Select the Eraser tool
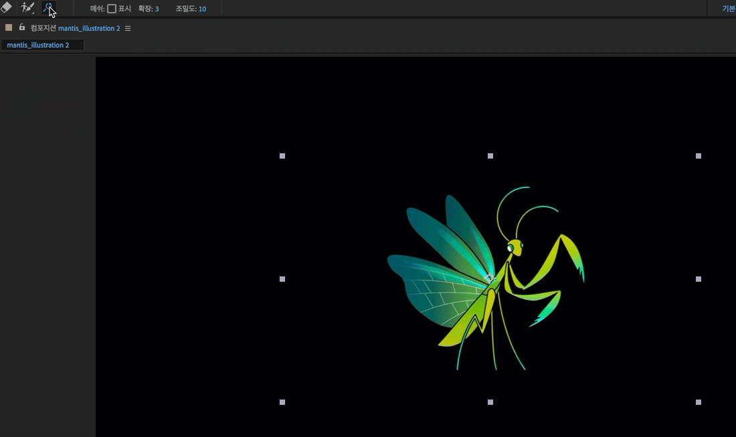This screenshot has height=437, width=736. [6, 7]
